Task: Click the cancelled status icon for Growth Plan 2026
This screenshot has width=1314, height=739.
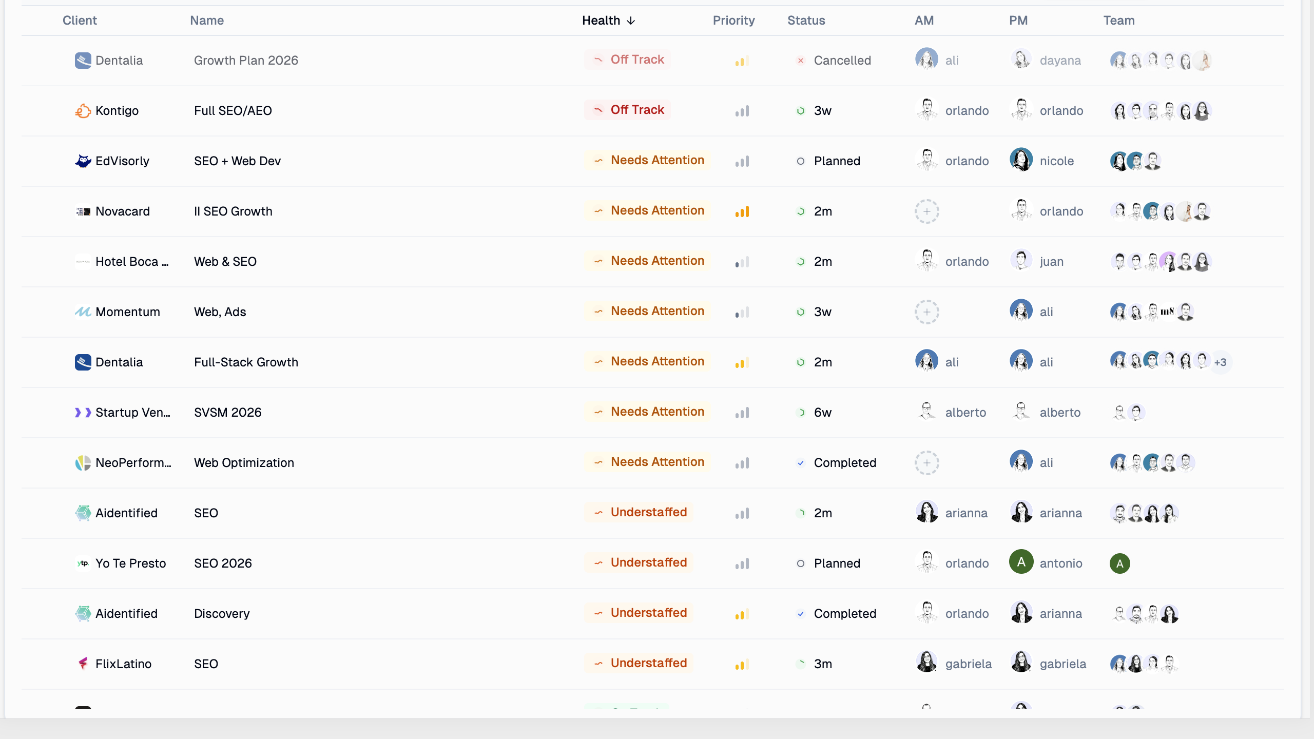Action: click(x=801, y=60)
